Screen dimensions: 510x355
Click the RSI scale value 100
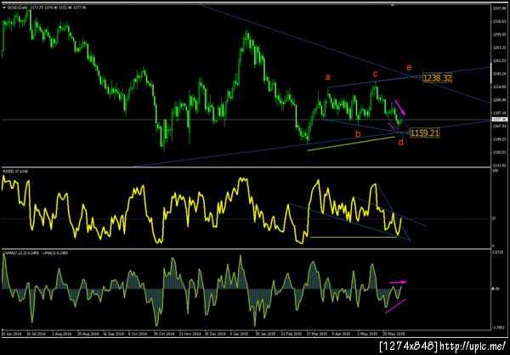click(496, 171)
